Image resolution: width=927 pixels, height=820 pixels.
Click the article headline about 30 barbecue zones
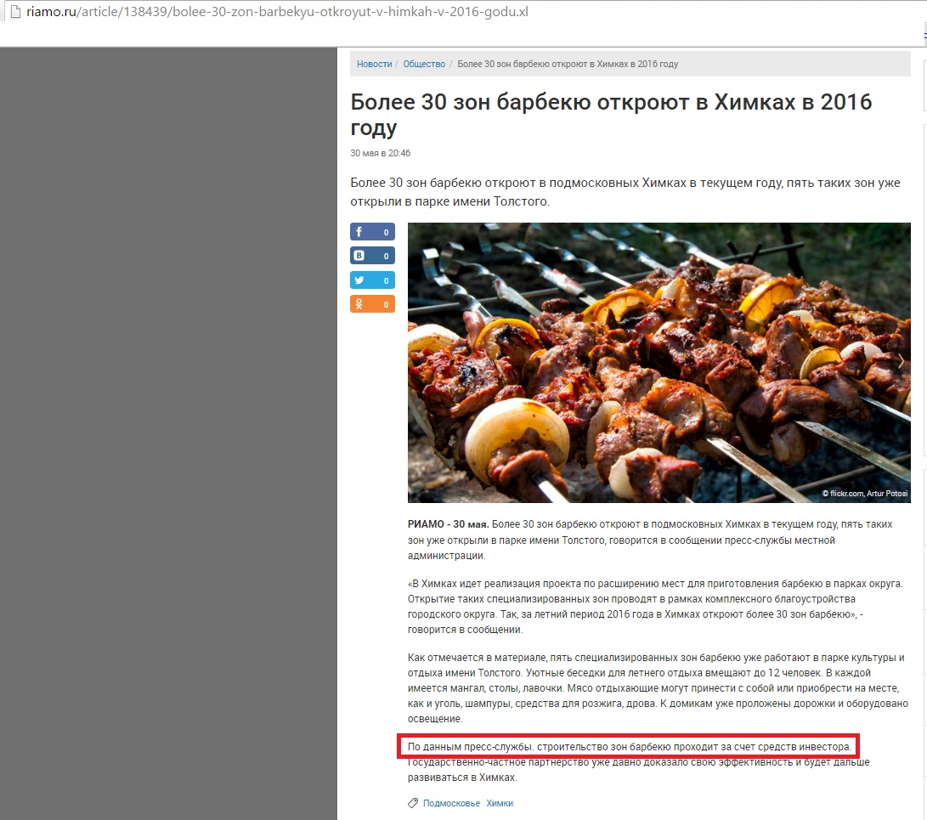[611, 115]
